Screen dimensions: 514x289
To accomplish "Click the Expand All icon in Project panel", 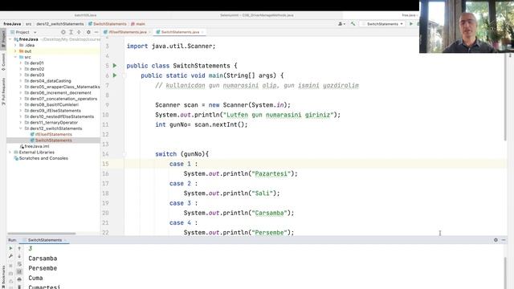I will tap(71, 32).
